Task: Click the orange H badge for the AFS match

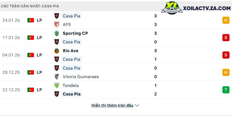Action: [226, 20]
